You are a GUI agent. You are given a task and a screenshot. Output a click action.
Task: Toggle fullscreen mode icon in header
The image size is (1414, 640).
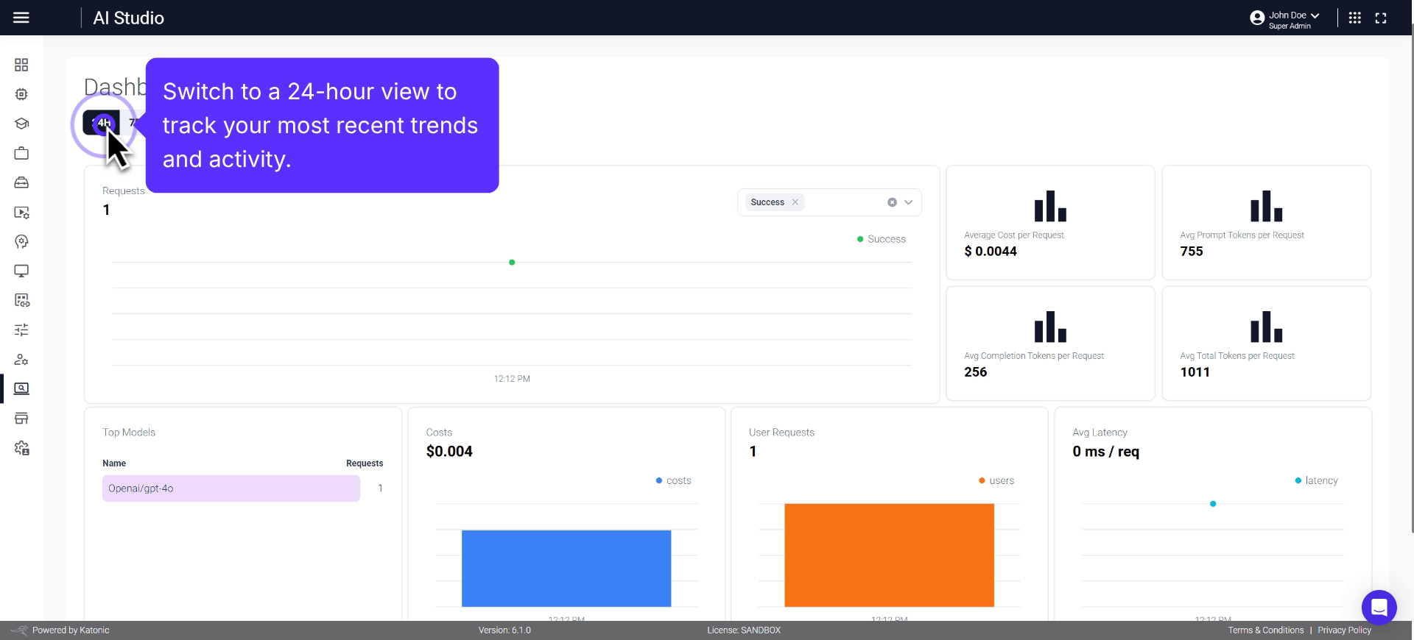[1381, 18]
